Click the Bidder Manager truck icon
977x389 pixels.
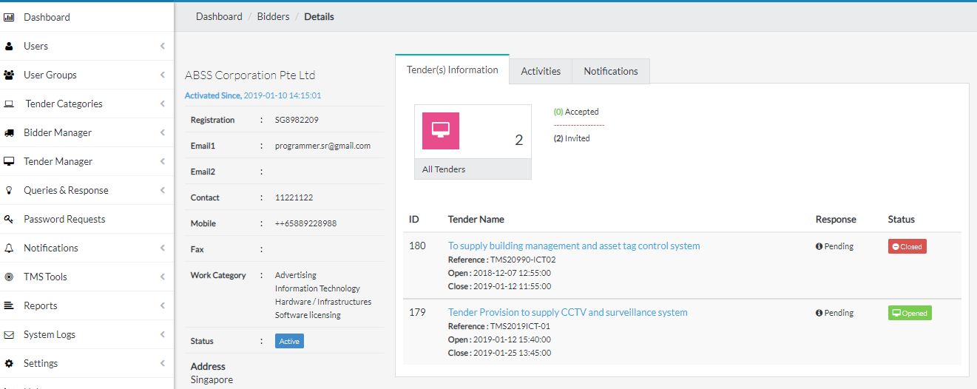click(x=9, y=132)
